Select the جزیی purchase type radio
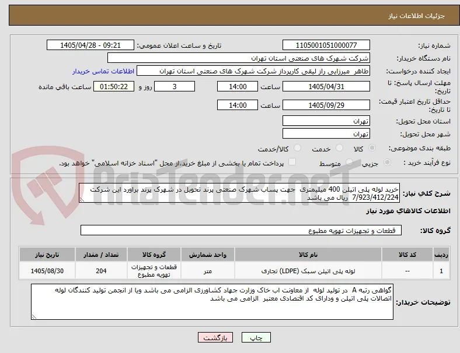The width and height of the screenshot is (460, 353). pyautogui.click(x=387, y=163)
